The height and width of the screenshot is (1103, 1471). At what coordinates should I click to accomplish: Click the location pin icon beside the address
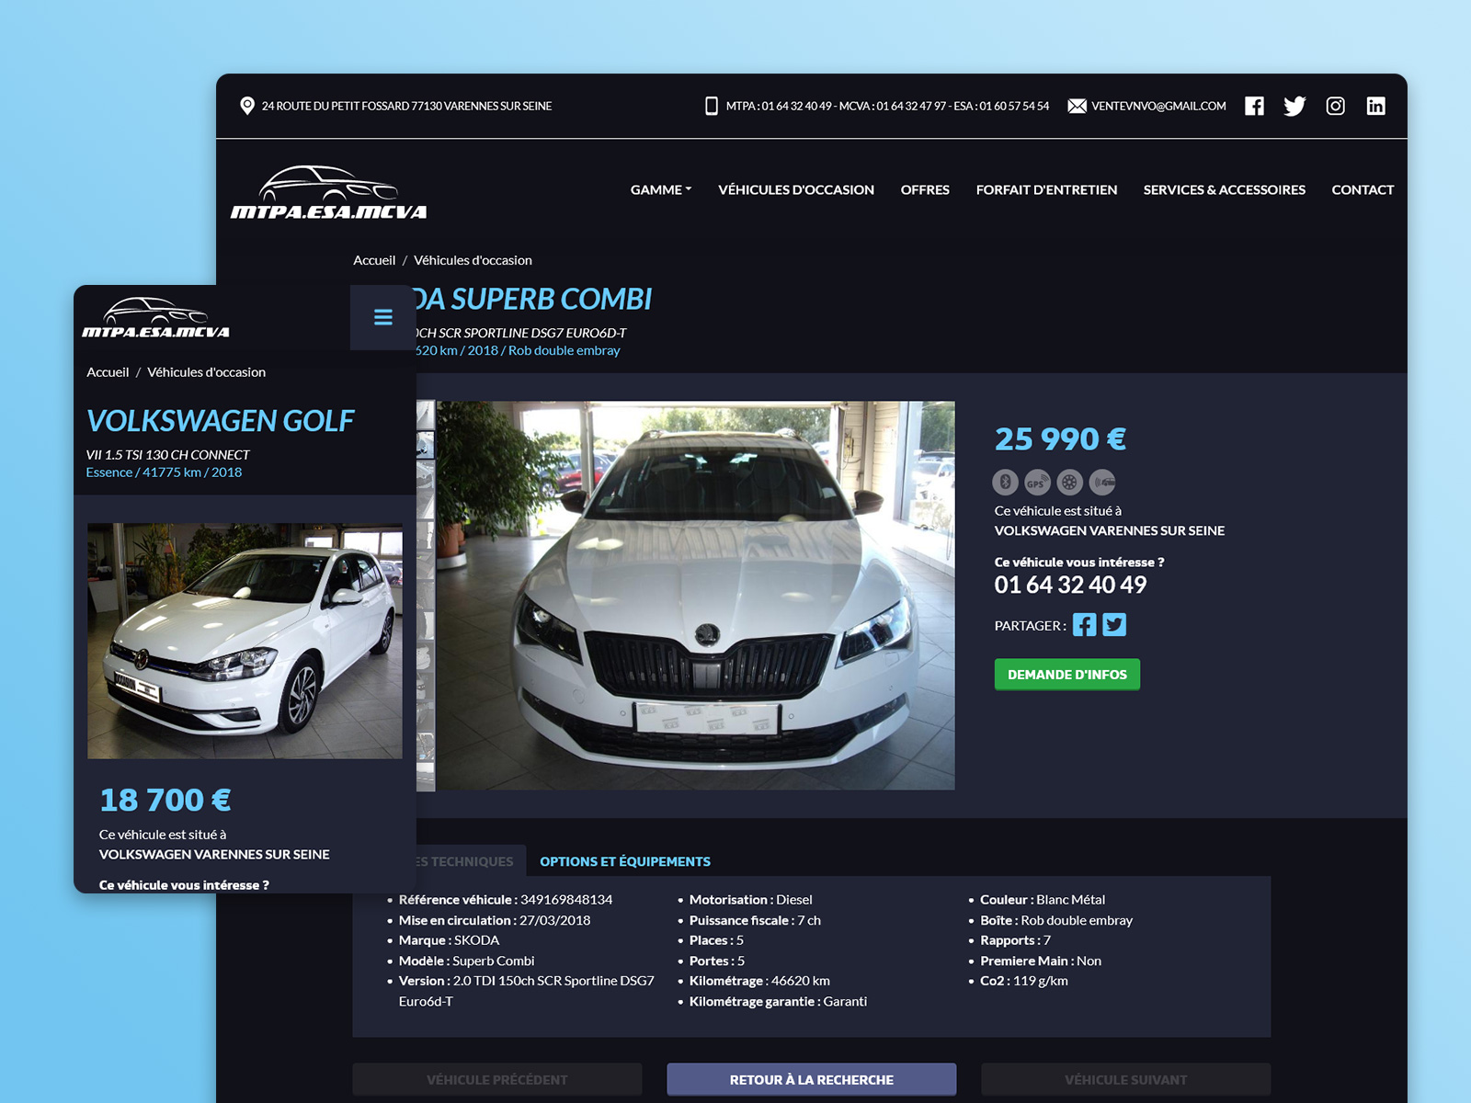247,106
